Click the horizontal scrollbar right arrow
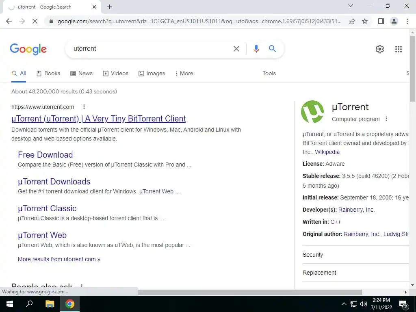Viewport: 416px width, 312px height. [x=406, y=292]
